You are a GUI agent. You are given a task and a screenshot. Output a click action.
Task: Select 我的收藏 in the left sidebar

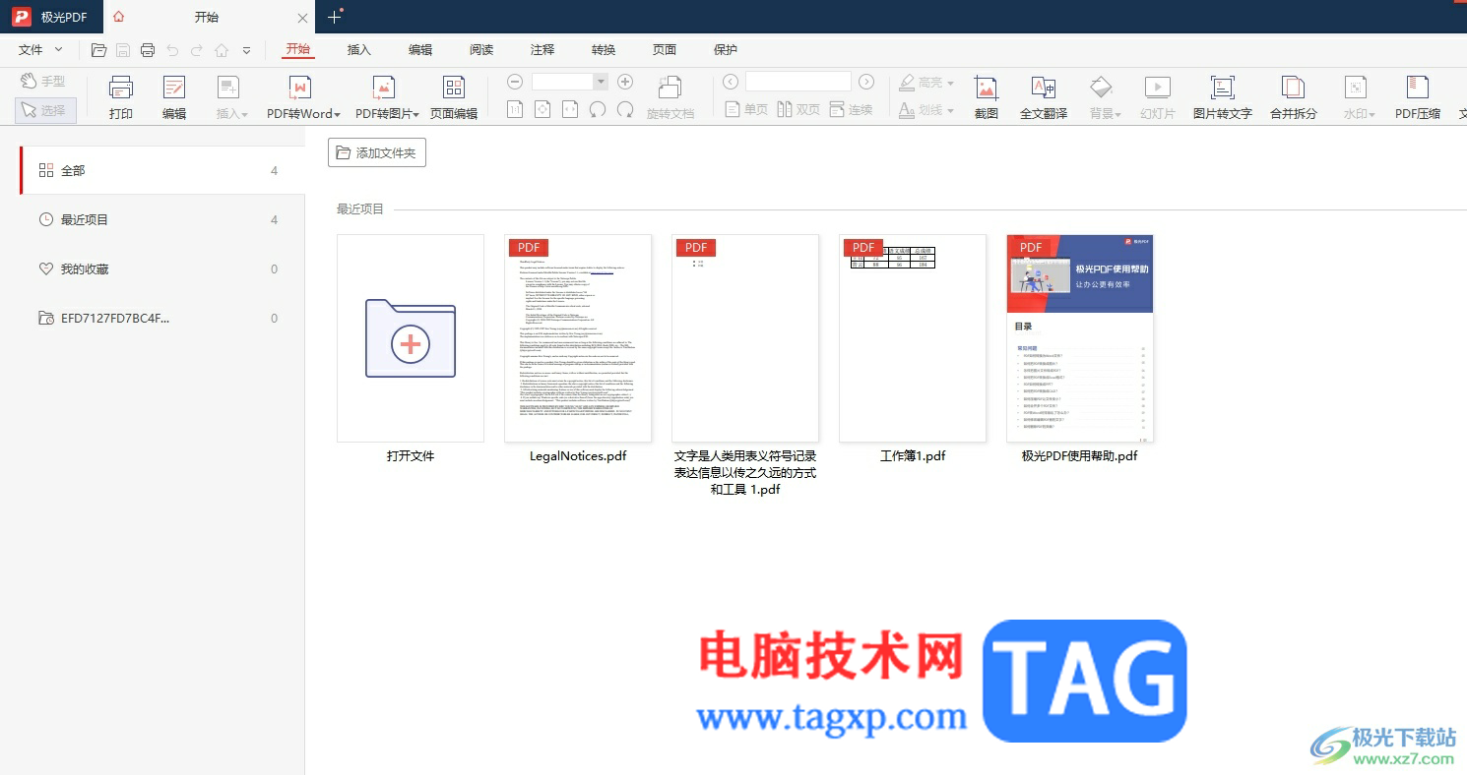(x=162, y=268)
